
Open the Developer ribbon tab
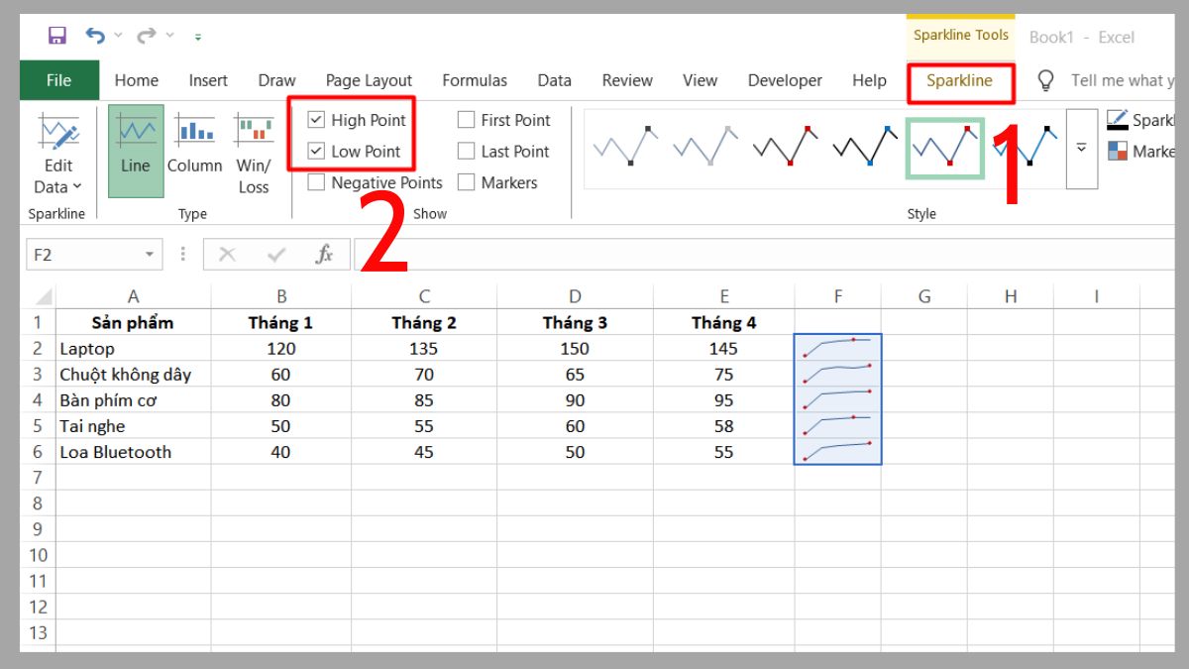click(785, 80)
